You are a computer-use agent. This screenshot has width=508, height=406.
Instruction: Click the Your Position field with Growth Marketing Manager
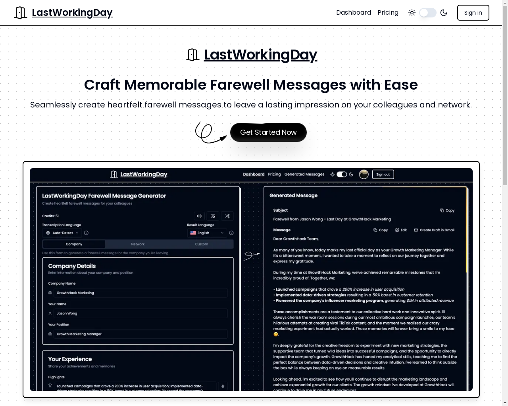140,334
